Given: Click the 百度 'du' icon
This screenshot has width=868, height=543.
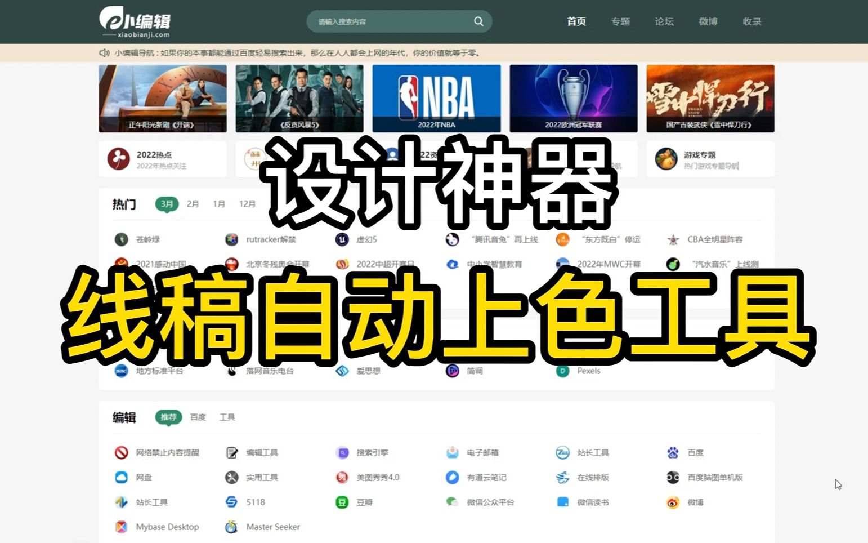Looking at the screenshot, I should pyautogui.click(x=672, y=452).
